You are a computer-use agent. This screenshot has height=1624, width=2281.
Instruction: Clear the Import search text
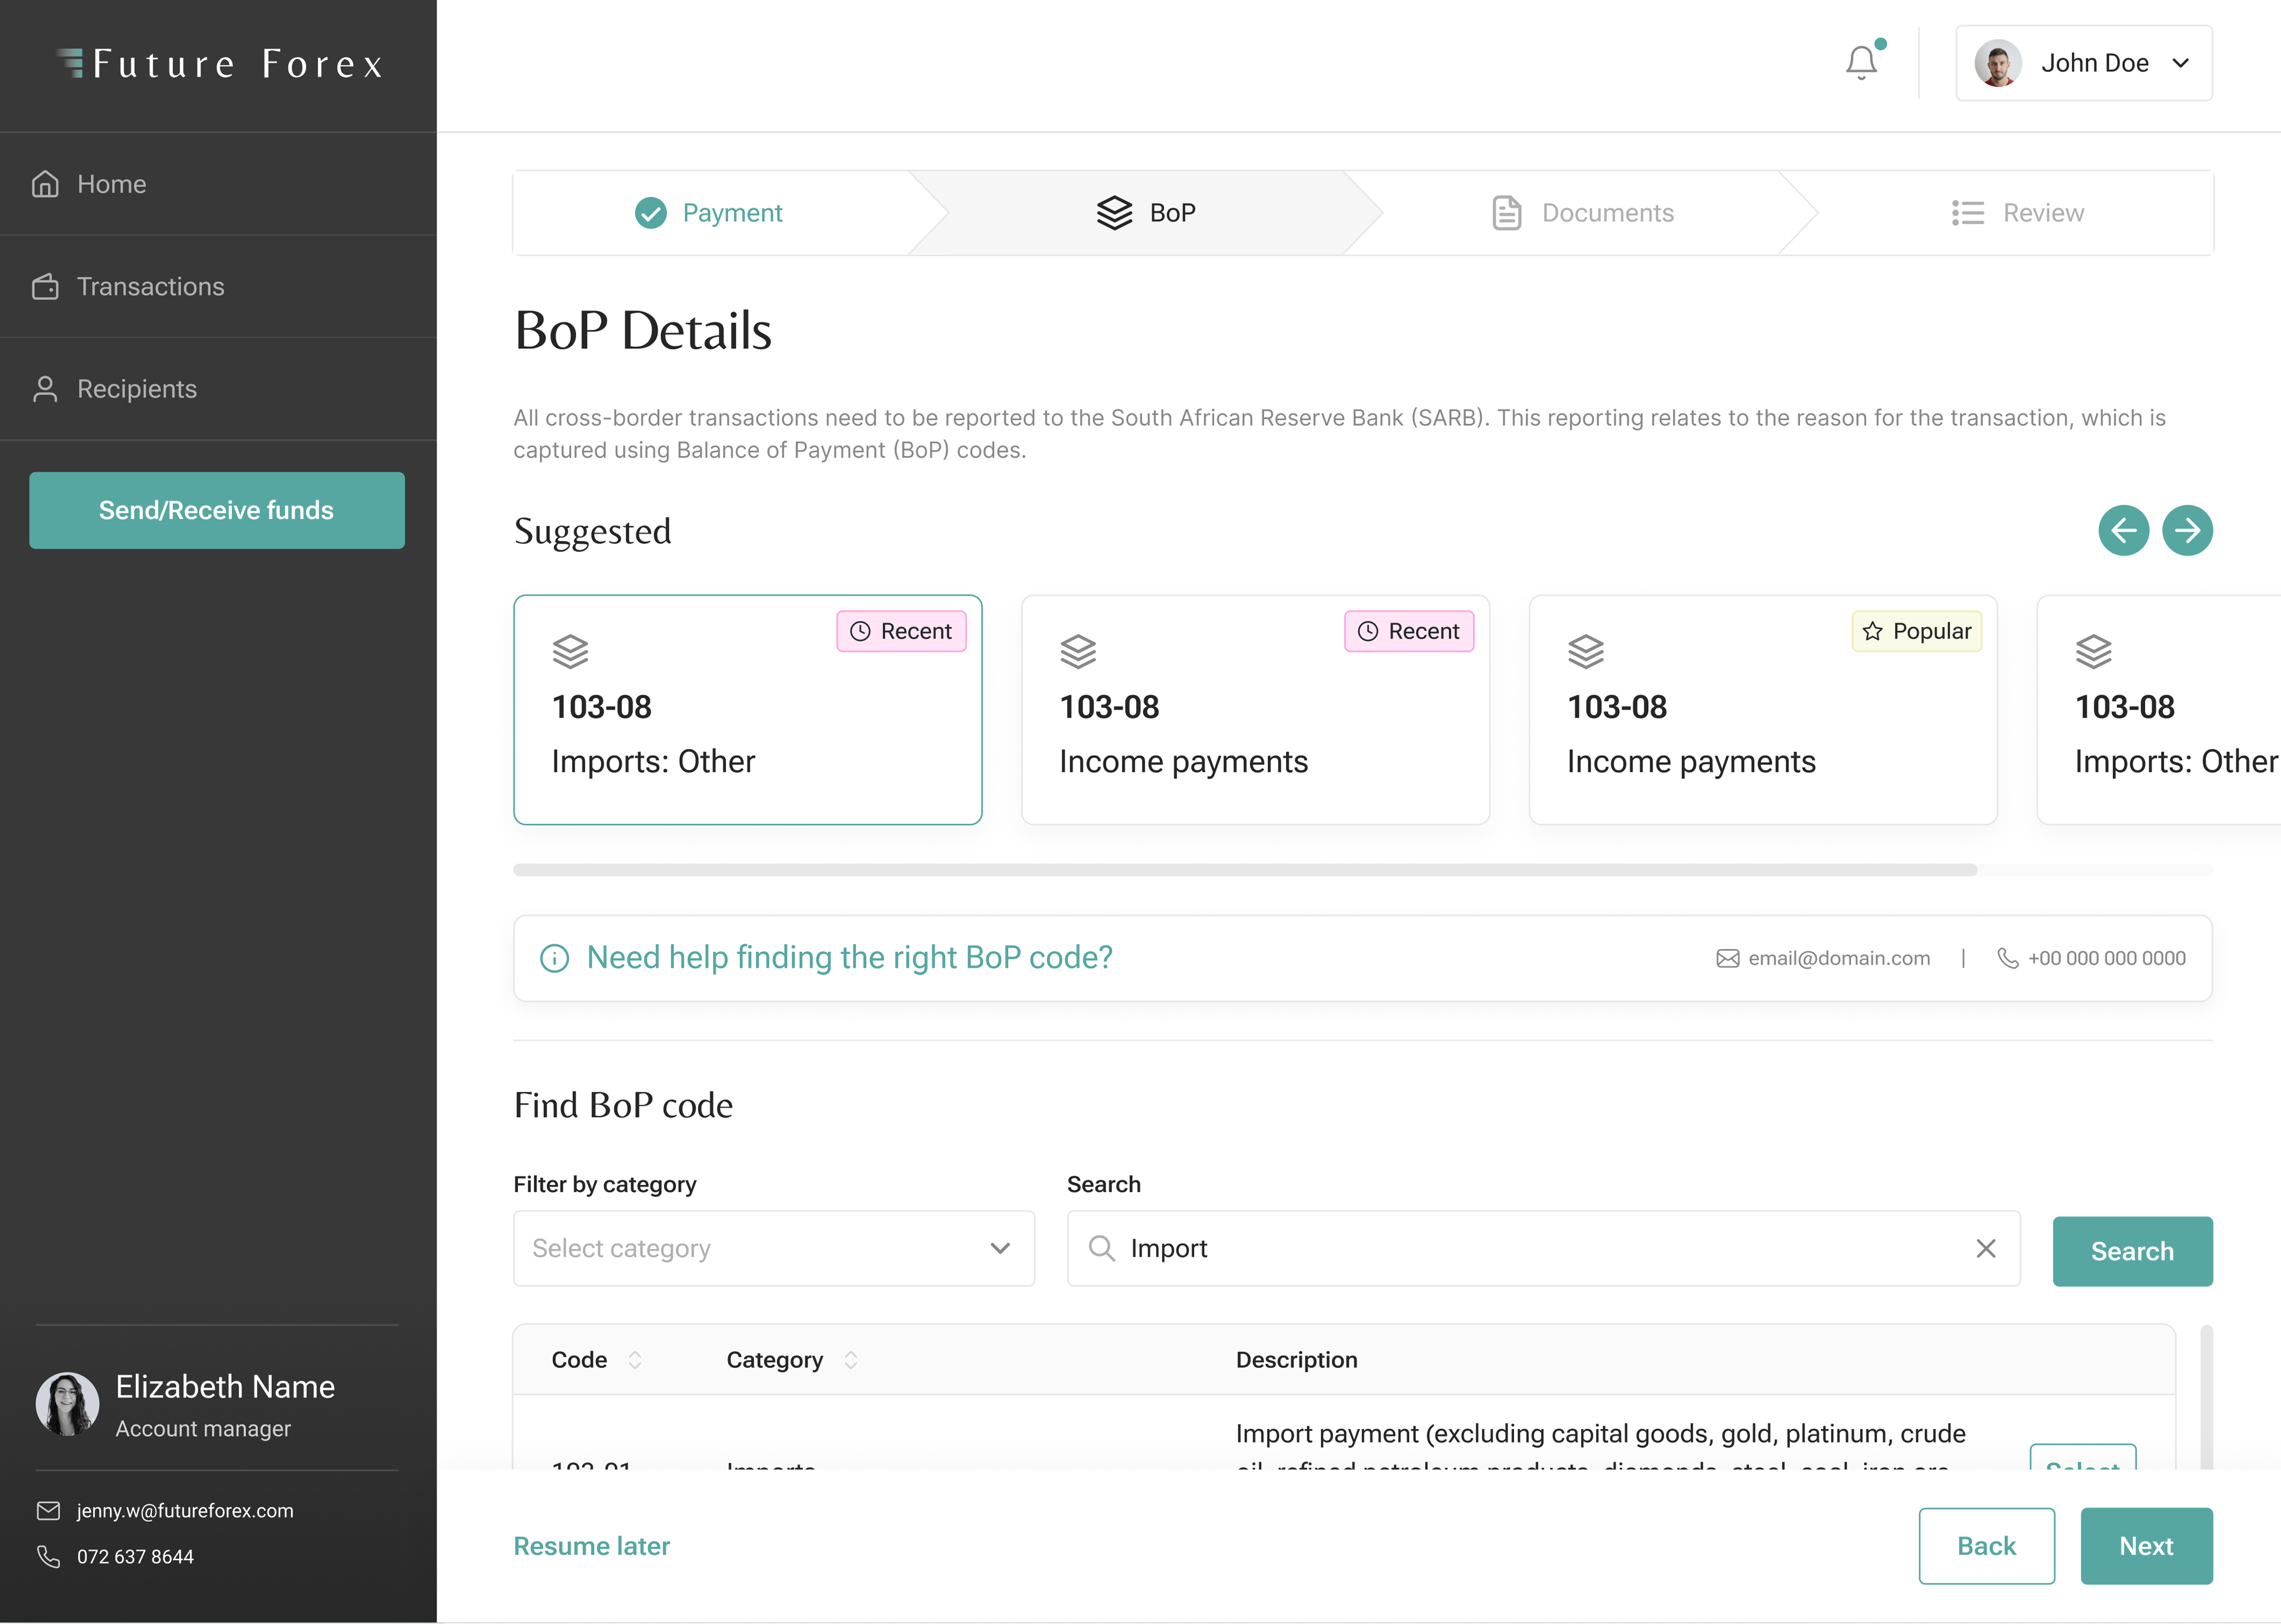click(1985, 1248)
